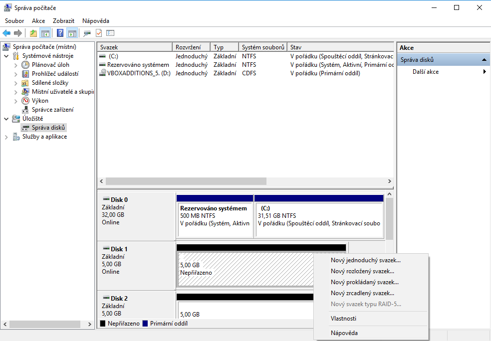This screenshot has width=491, height=341.
Task: Open Plánovač úloh in the tree
Action: pos(50,65)
